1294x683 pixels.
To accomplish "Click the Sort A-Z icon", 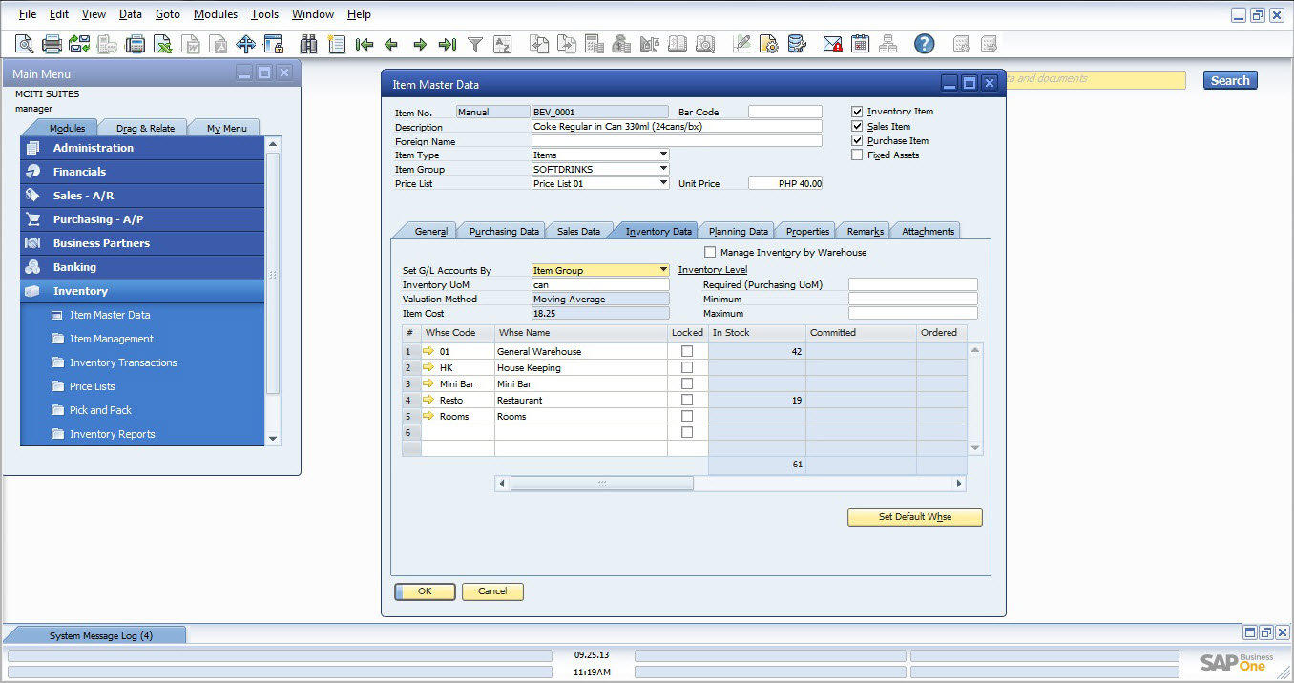I will pos(502,44).
